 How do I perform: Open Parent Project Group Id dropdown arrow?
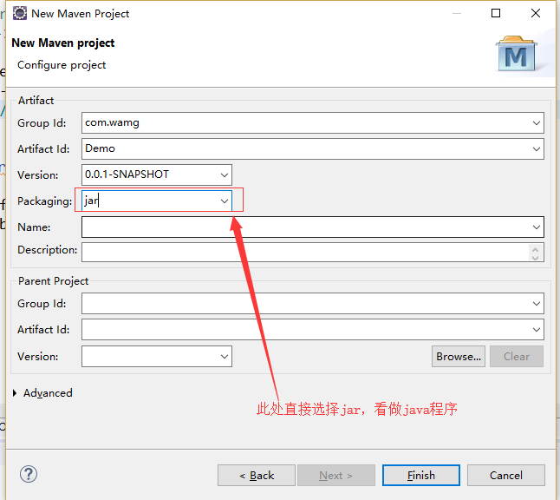tap(536, 304)
